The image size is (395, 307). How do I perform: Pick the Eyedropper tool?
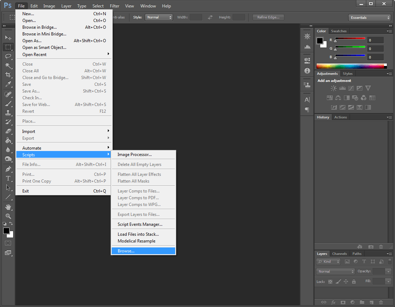coord(8,85)
